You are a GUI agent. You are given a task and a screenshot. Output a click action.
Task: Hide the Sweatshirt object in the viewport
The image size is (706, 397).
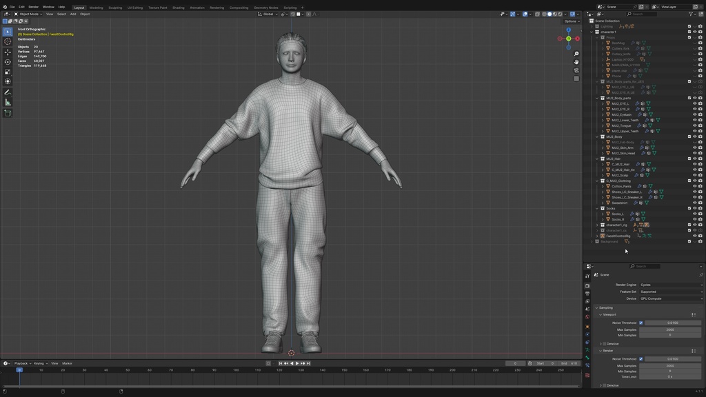pyautogui.click(x=695, y=203)
